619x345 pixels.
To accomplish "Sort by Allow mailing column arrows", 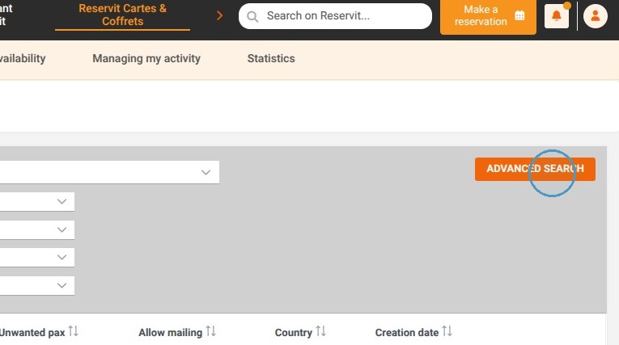I will pos(211,331).
